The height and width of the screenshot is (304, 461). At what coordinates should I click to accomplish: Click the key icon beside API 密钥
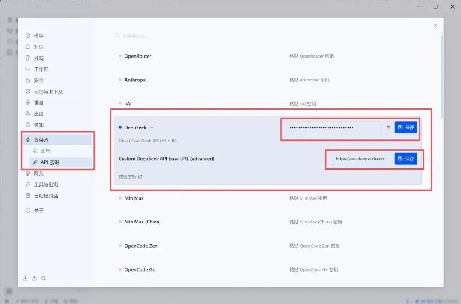pos(35,162)
